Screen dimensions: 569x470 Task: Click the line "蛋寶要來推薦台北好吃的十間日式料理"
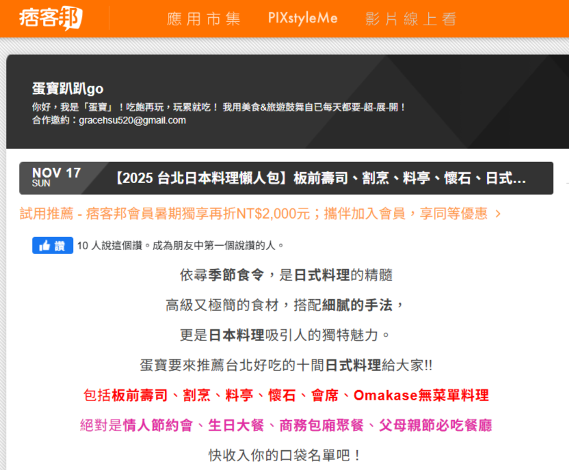[x=260, y=365]
